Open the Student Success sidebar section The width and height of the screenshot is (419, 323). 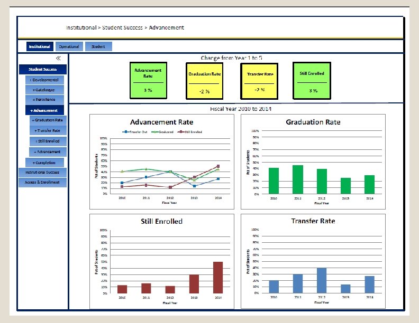[43, 69]
